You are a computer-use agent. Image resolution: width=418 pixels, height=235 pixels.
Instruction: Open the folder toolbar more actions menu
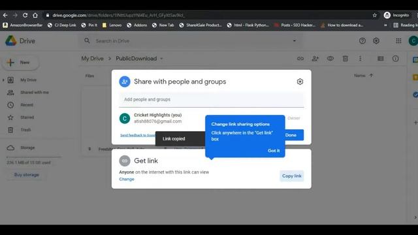tap(360, 59)
